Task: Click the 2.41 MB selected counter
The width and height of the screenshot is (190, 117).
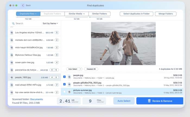Action: point(69,101)
